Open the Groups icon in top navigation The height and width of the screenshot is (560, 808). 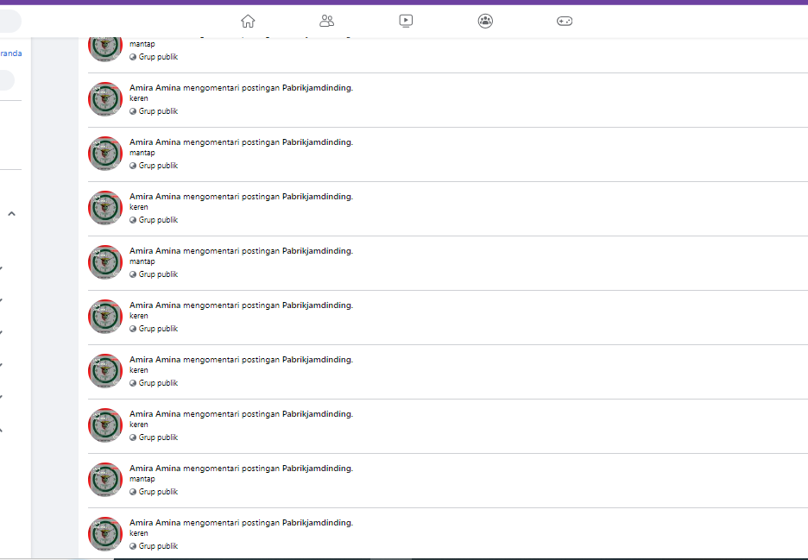(x=485, y=21)
